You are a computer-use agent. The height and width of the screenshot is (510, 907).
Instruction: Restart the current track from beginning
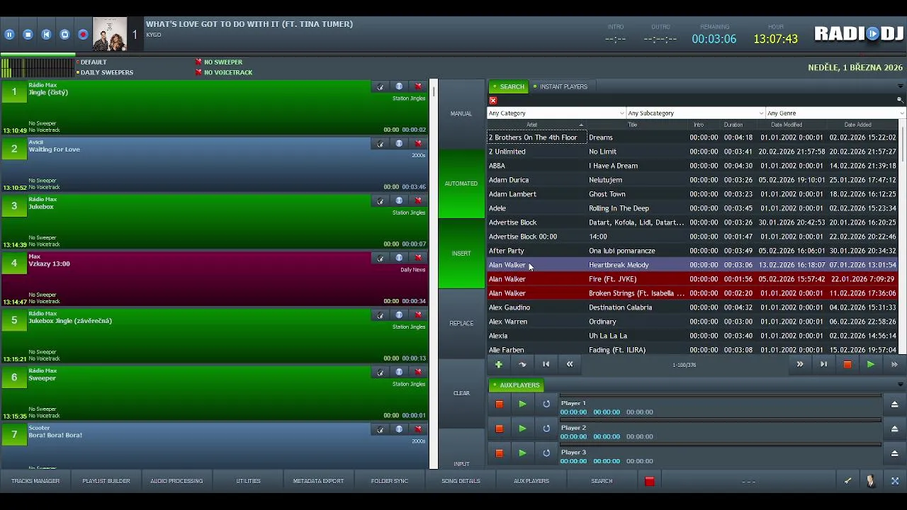[46, 34]
